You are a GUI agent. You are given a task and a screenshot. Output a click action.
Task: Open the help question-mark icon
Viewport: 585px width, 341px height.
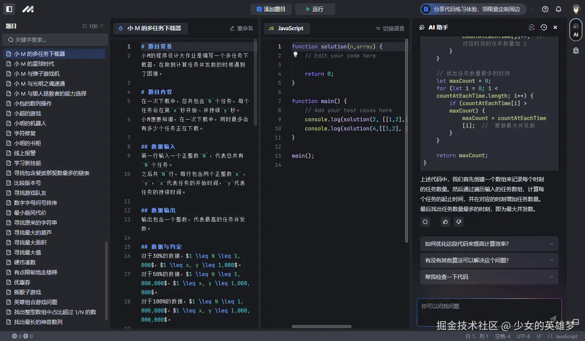[x=545, y=9]
